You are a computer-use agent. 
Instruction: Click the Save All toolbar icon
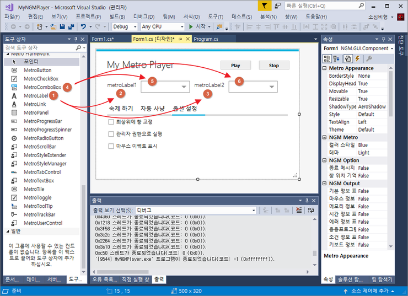71,26
